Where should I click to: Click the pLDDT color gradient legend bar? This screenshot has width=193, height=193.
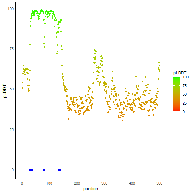177,94
